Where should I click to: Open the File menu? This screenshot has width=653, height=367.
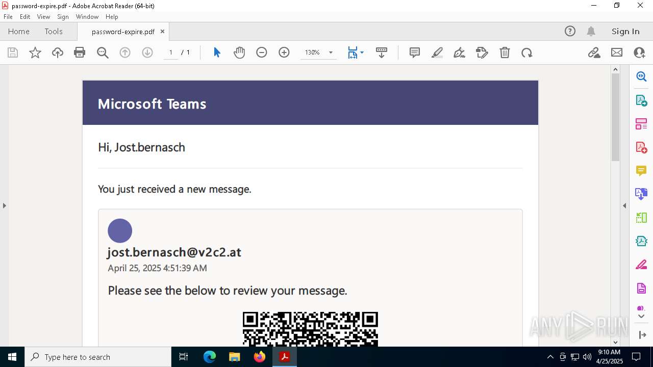[x=8, y=17]
